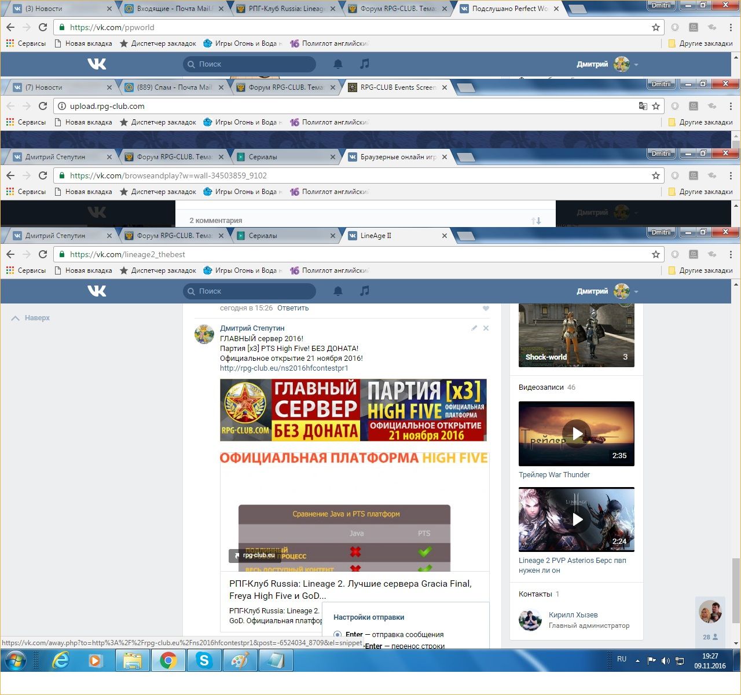741x695 pixels.
Task: Open Chrome menu in the vk.com/lineage2_thebest window
Action: [x=731, y=254]
